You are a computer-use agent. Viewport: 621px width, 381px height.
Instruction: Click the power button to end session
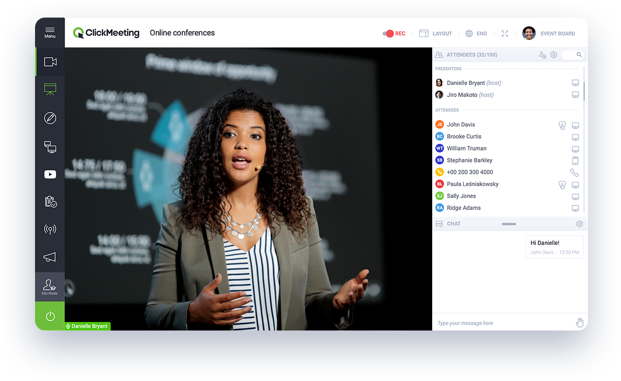pos(50,315)
